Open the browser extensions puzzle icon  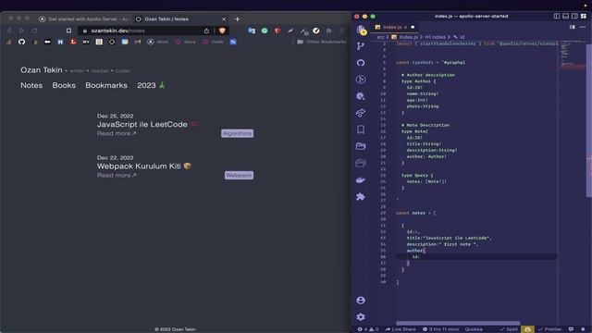coord(329,31)
